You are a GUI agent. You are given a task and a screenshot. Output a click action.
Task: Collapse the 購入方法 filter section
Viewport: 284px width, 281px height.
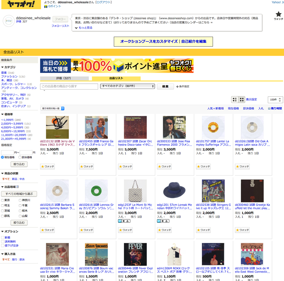coord(8,254)
